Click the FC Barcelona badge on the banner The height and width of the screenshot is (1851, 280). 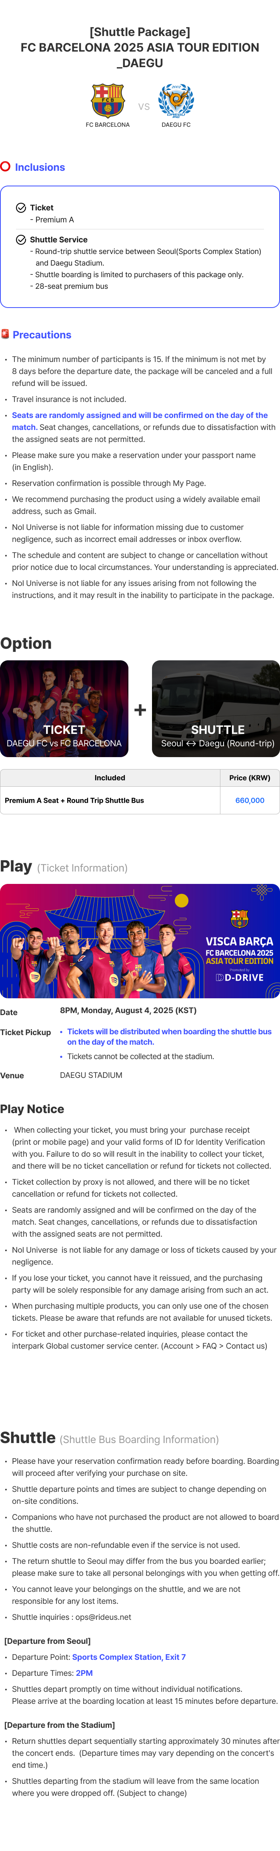(x=239, y=918)
